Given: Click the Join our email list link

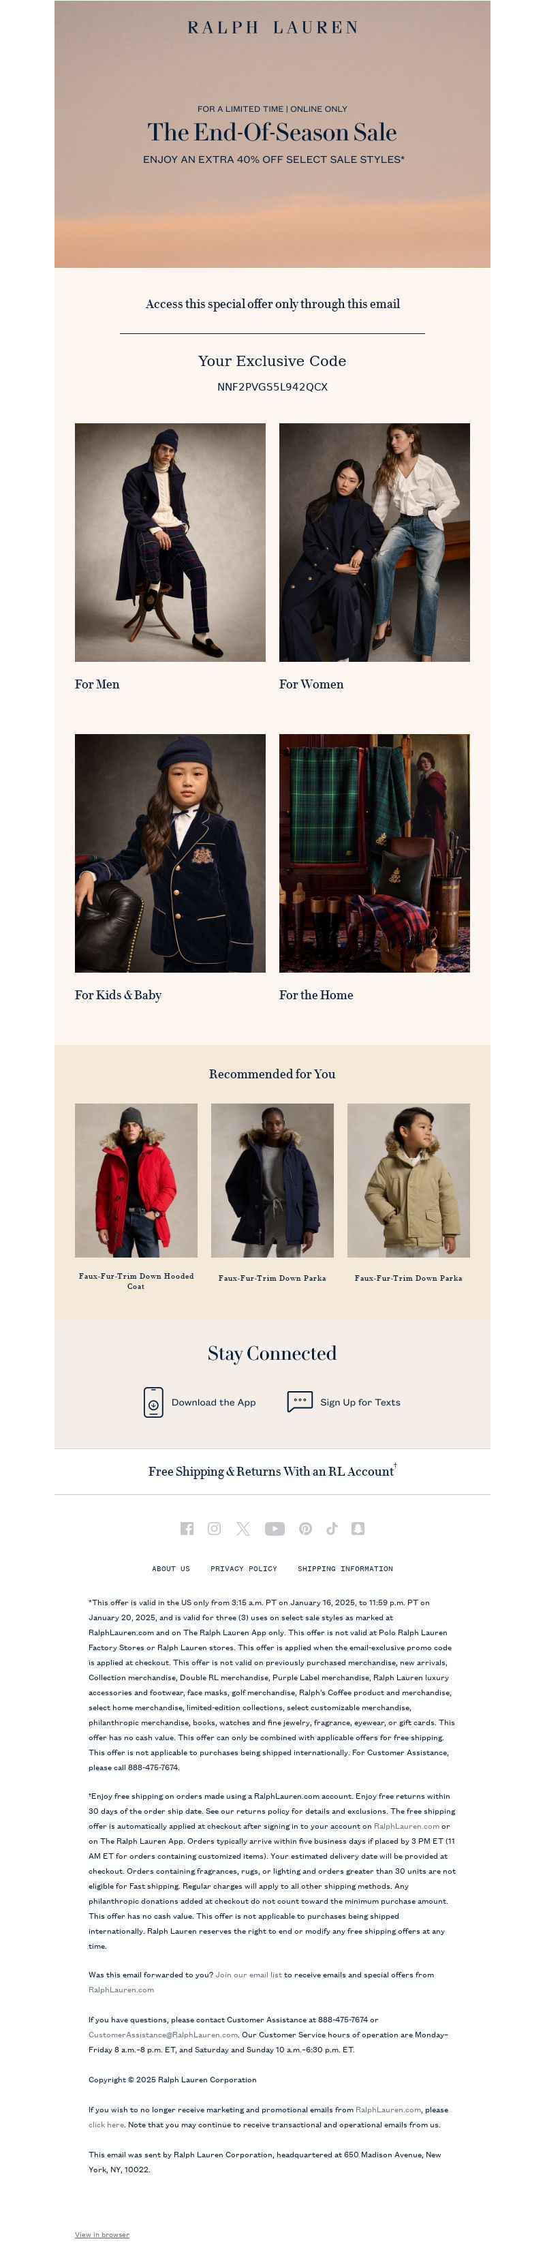Looking at the screenshot, I should click(249, 1974).
